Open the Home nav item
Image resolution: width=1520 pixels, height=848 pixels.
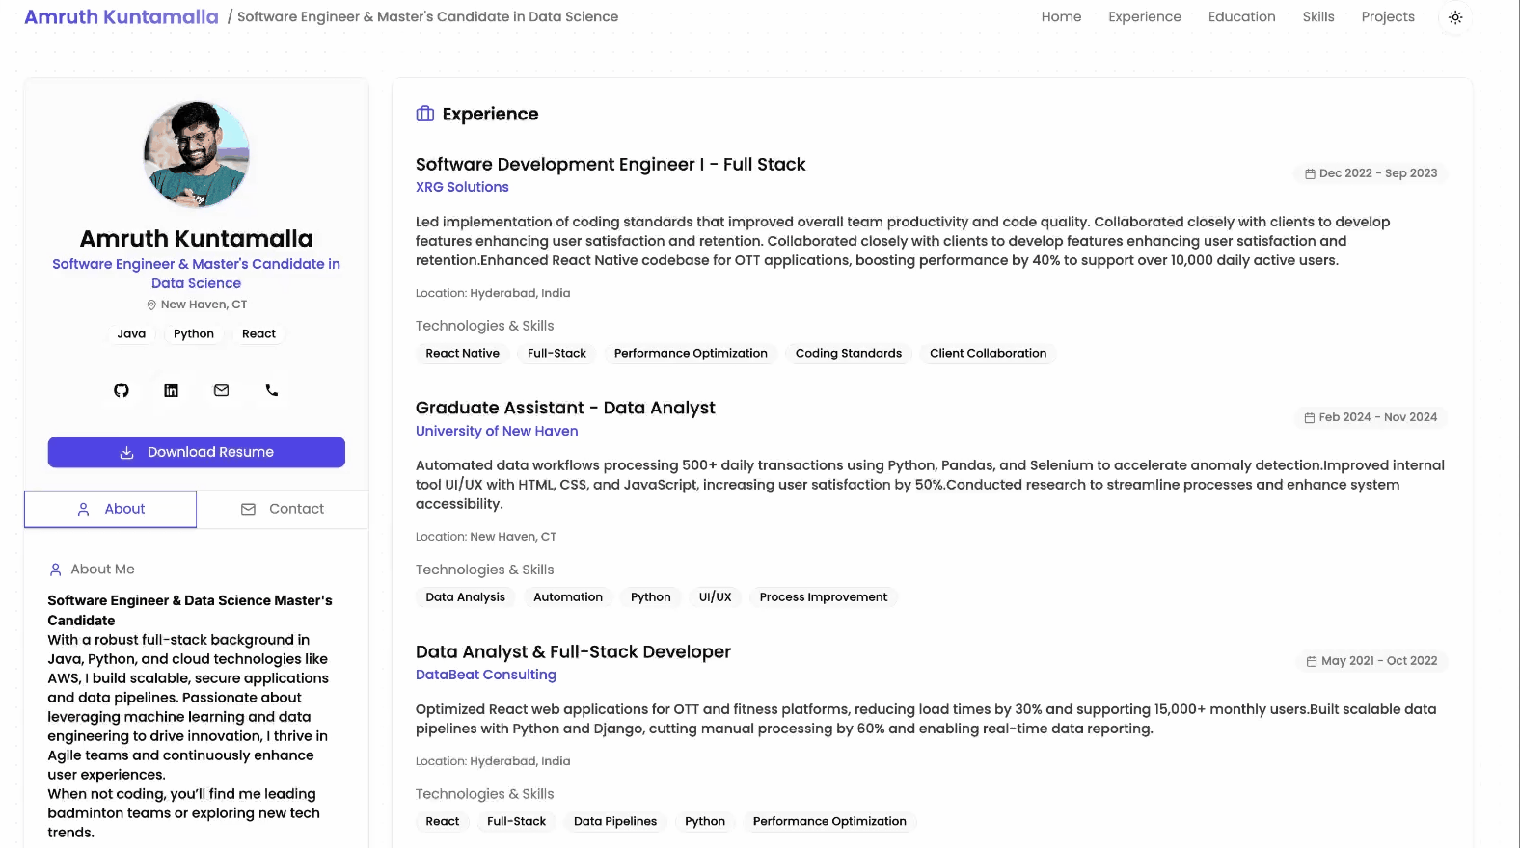click(x=1061, y=16)
